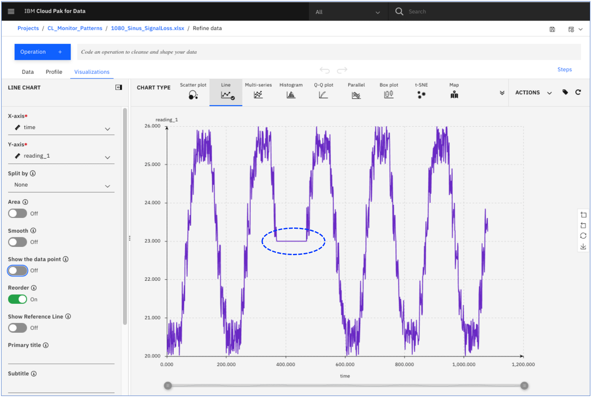This screenshot has height=398, width=594.
Task: Switch to the Visualizations tab
Action: 92,72
